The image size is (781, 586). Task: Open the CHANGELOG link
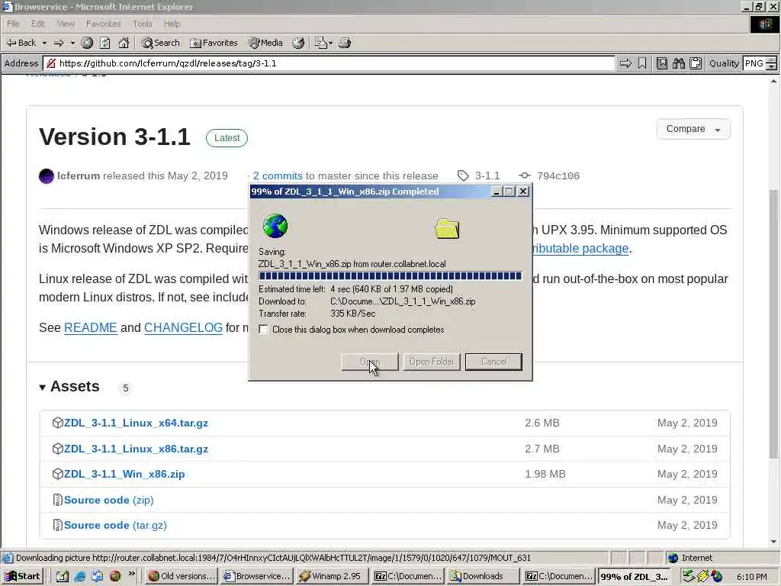click(x=183, y=328)
